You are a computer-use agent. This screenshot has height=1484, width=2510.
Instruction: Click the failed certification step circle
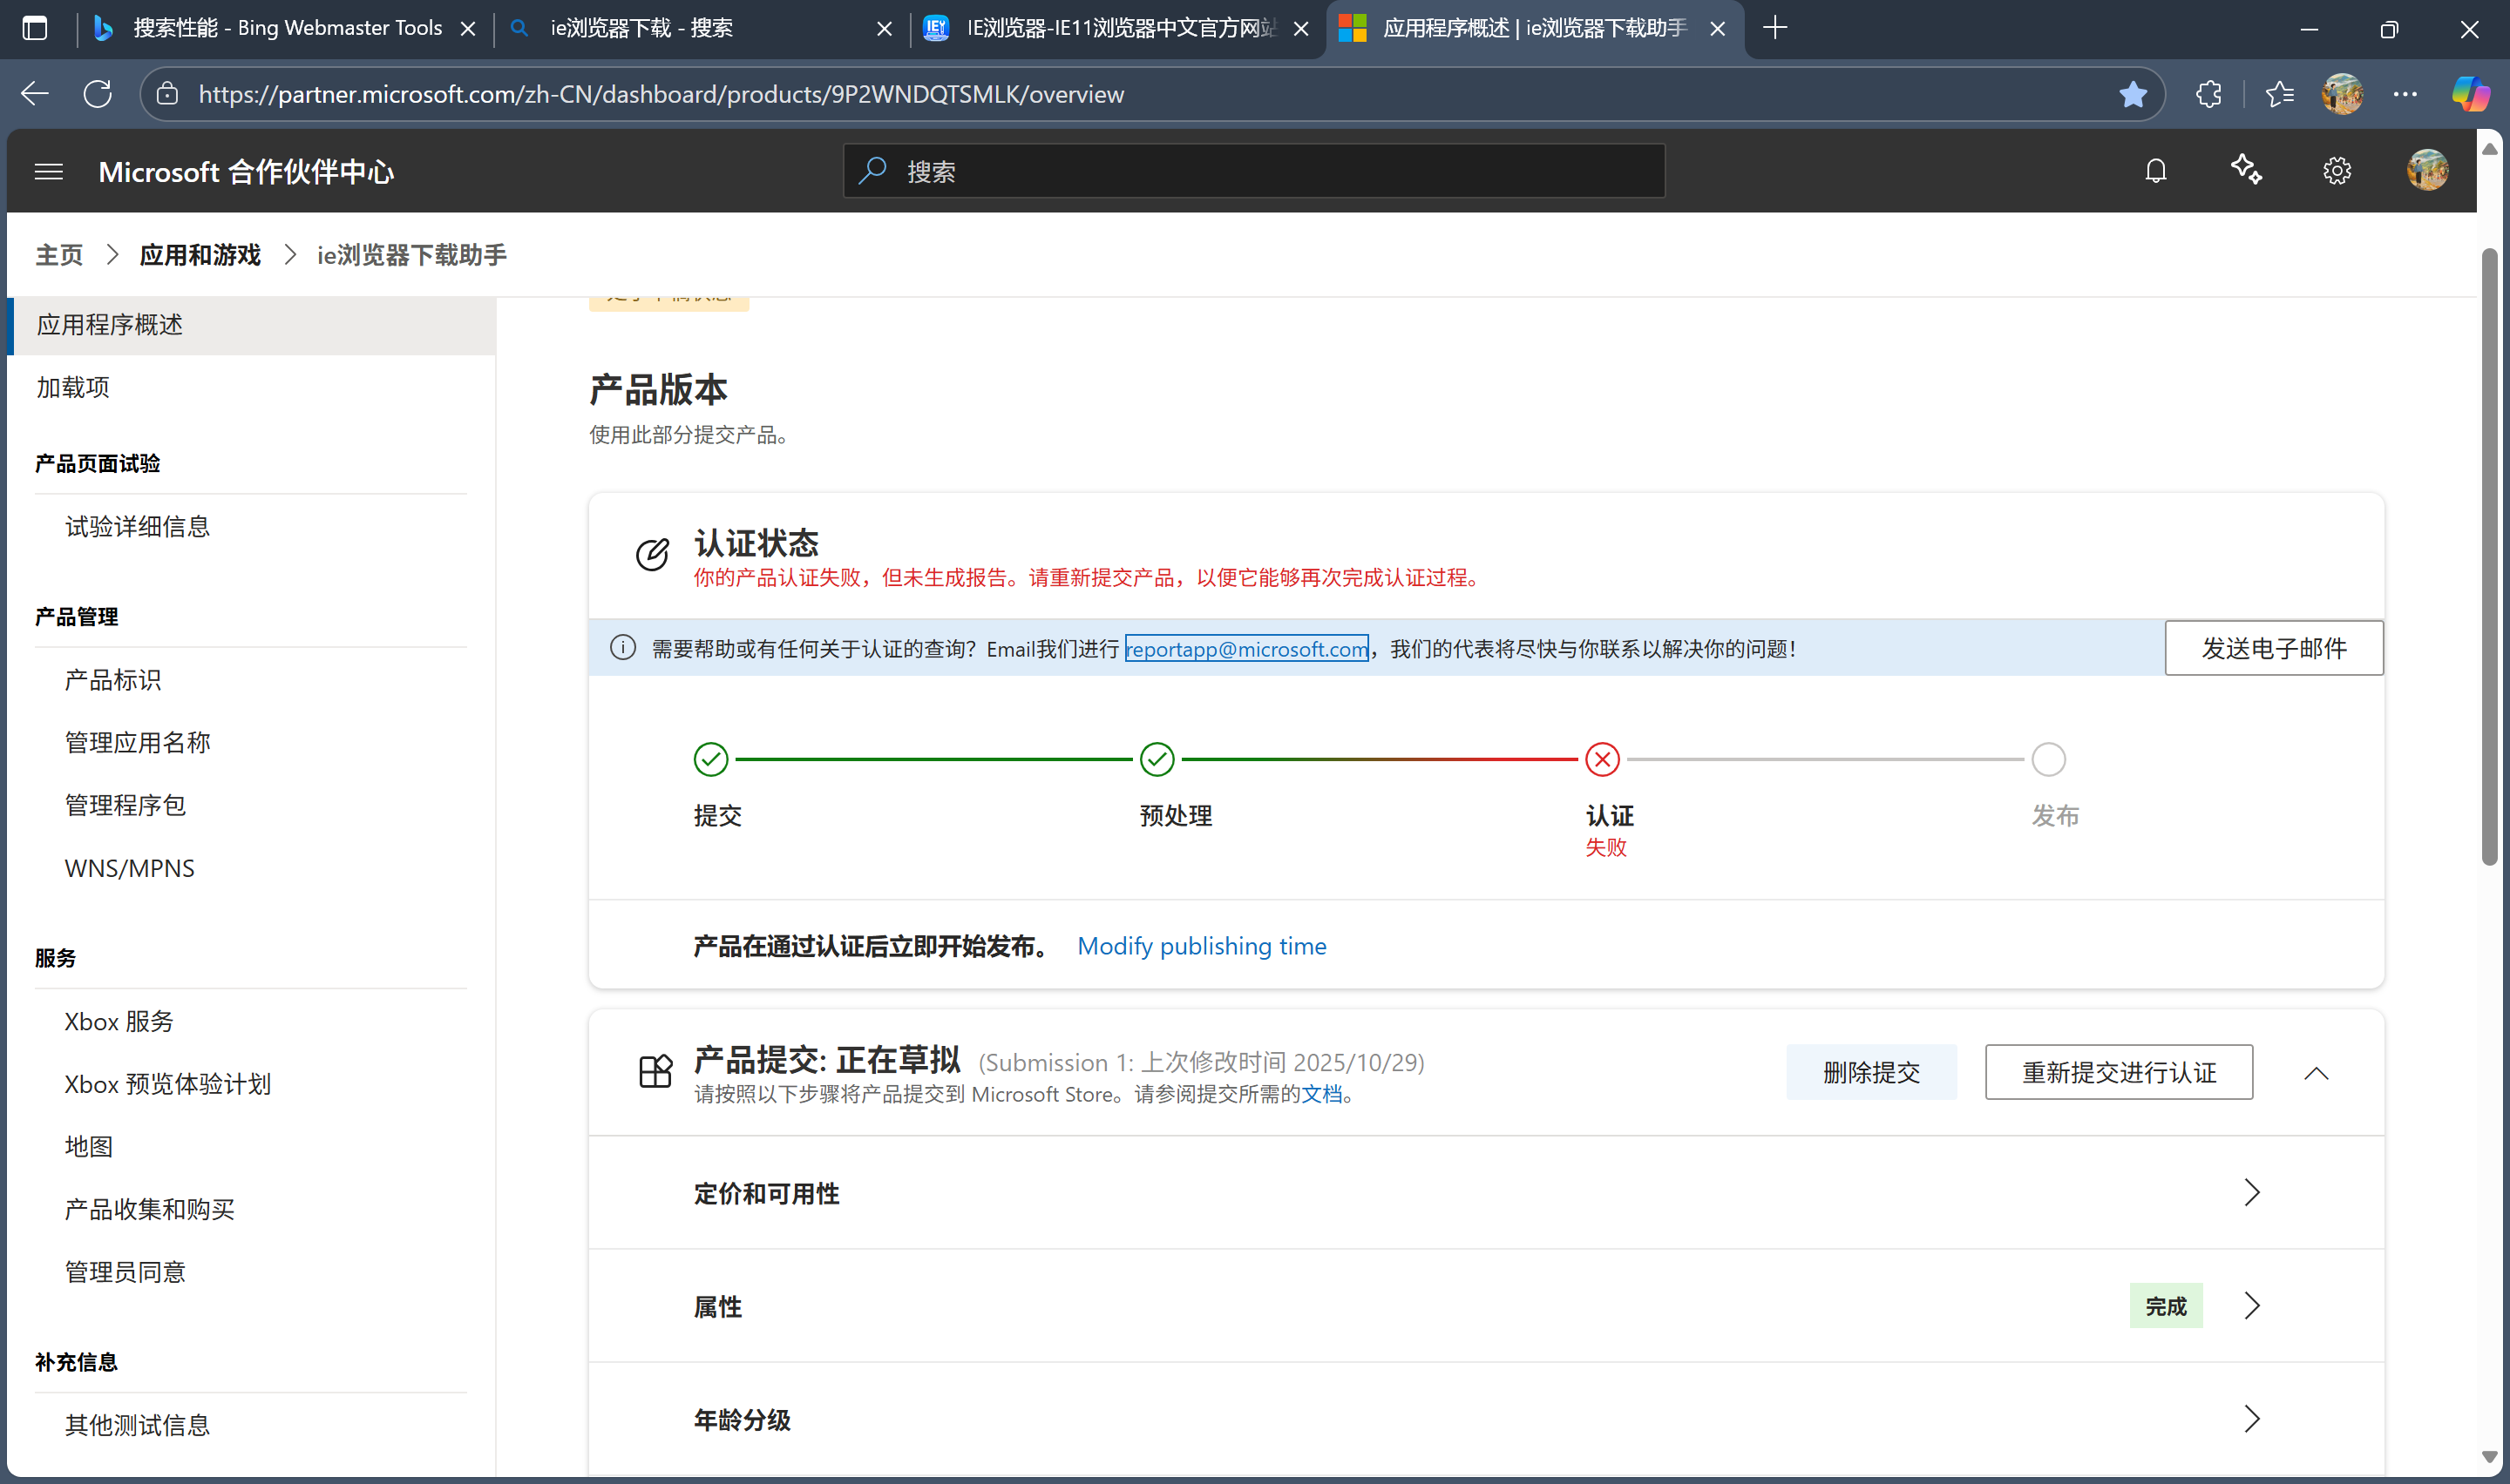pos(1603,760)
